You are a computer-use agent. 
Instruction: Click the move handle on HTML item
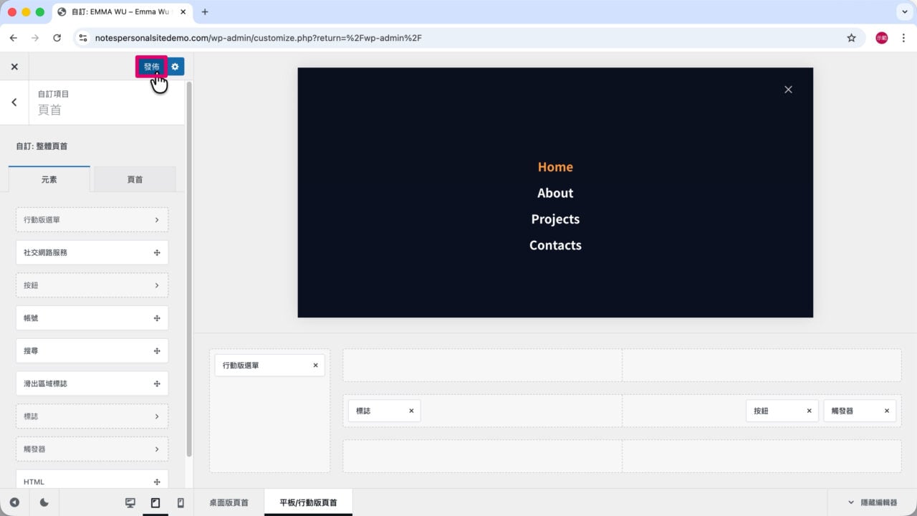pyautogui.click(x=157, y=482)
